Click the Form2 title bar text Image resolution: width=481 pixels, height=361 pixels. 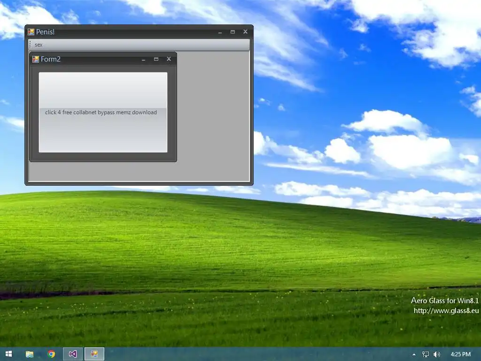pyautogui.click(x=51, y=59)
